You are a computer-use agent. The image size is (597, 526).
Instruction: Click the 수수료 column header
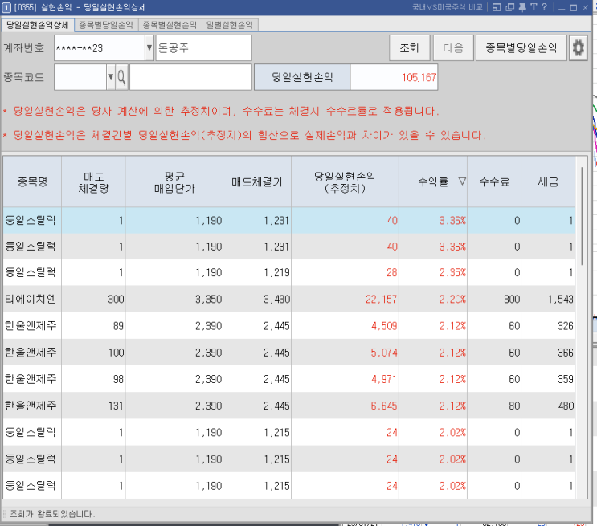(494, 182)
